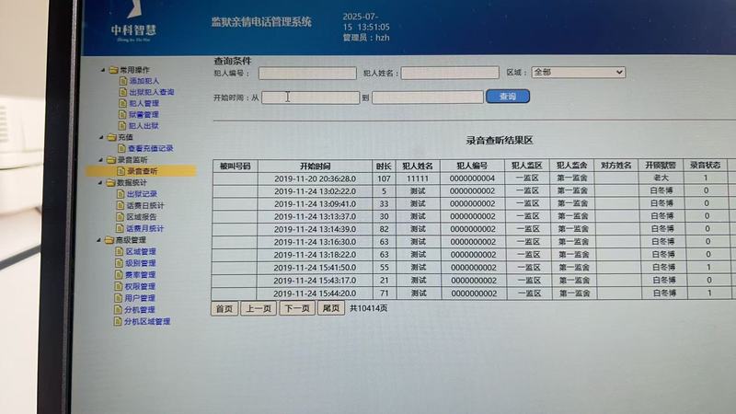Click the folder icon of 常用操作
This screenshot has height=414, width=736.
click(x=113, y=70)
